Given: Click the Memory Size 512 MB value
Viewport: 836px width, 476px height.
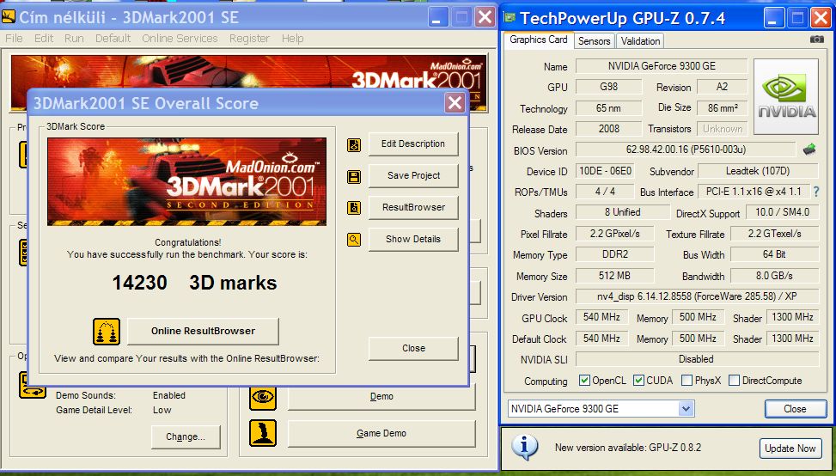Looking at the screenshot, I should 614,276.
